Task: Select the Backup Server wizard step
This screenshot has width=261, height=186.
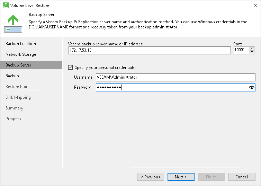Action: tap(31, 65)
